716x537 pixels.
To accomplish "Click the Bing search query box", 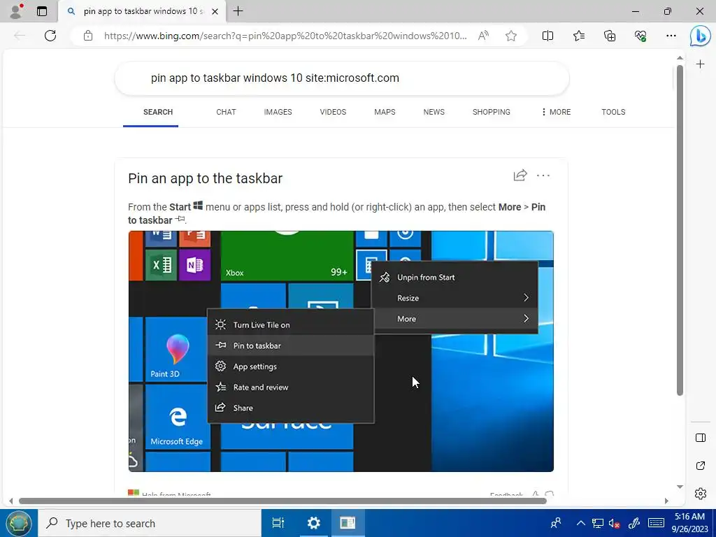I will point(341,78).
